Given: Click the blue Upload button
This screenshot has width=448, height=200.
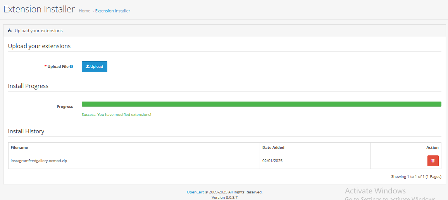Looking at the screenshot, I should point(94,67).
